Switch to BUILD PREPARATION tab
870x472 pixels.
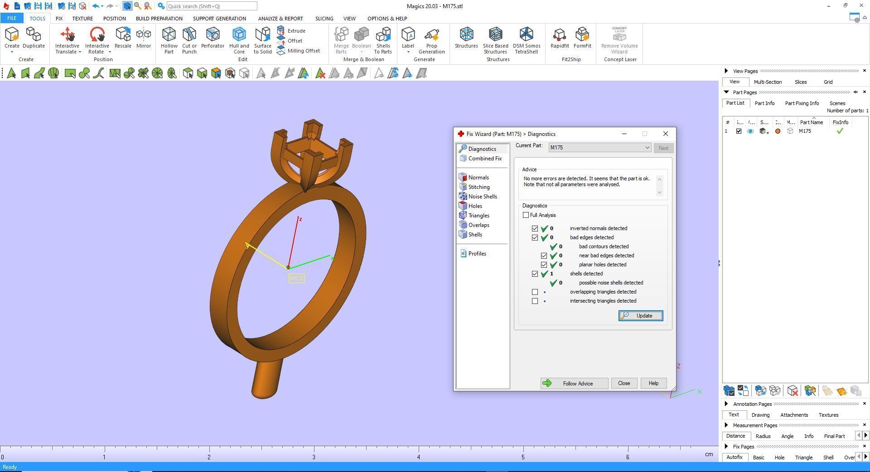(159, 19)
